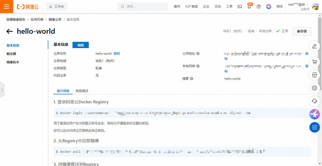This screenshot has height=166, width=322.
Task: Switch language via 简体
Action: coord(280,7)
